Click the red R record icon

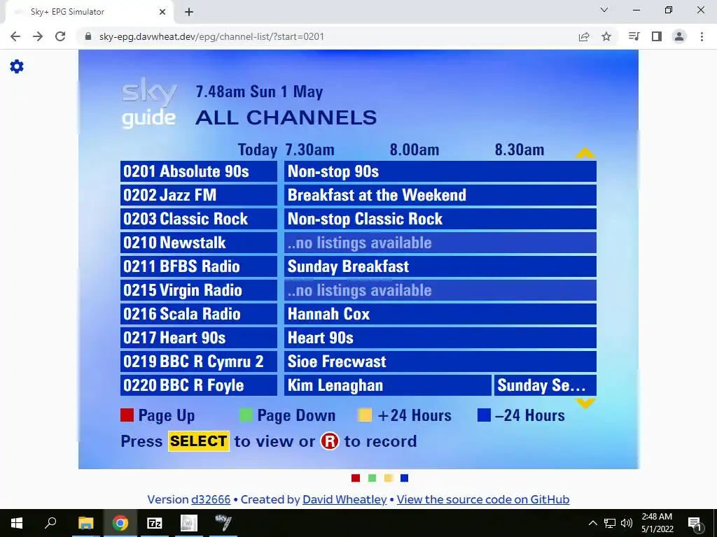[x=330, y=441]
